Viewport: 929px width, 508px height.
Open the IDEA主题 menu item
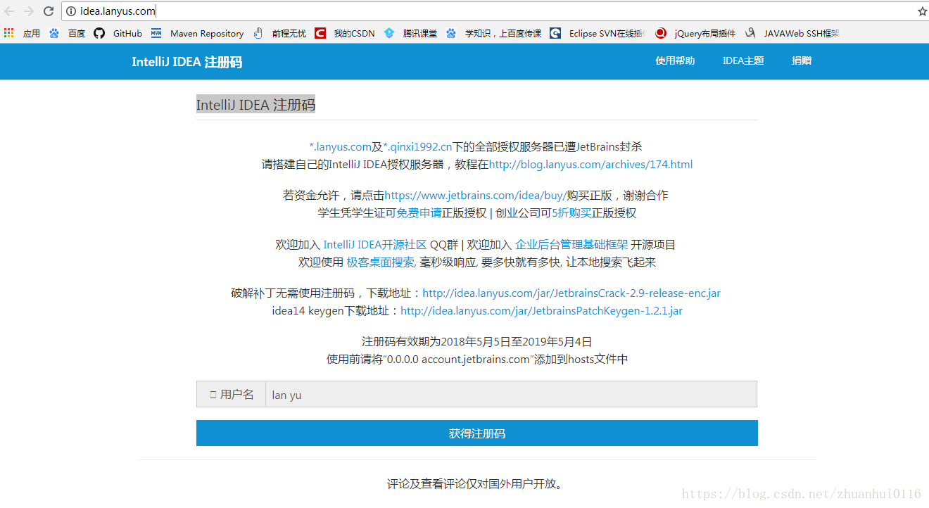[743, 61]
